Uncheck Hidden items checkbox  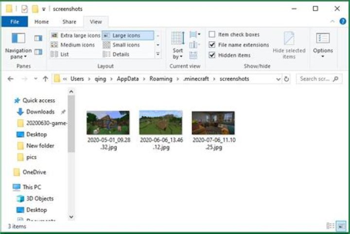212,55
